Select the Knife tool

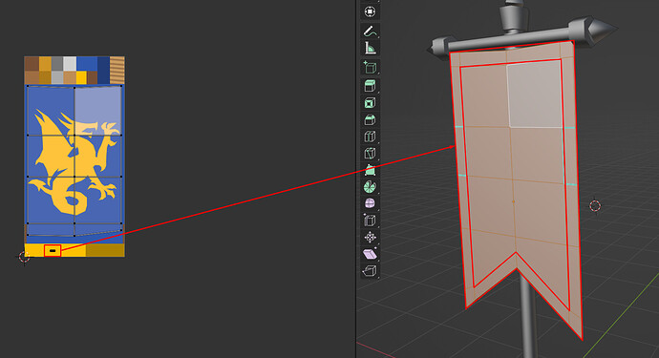click(x=370, y=154)
